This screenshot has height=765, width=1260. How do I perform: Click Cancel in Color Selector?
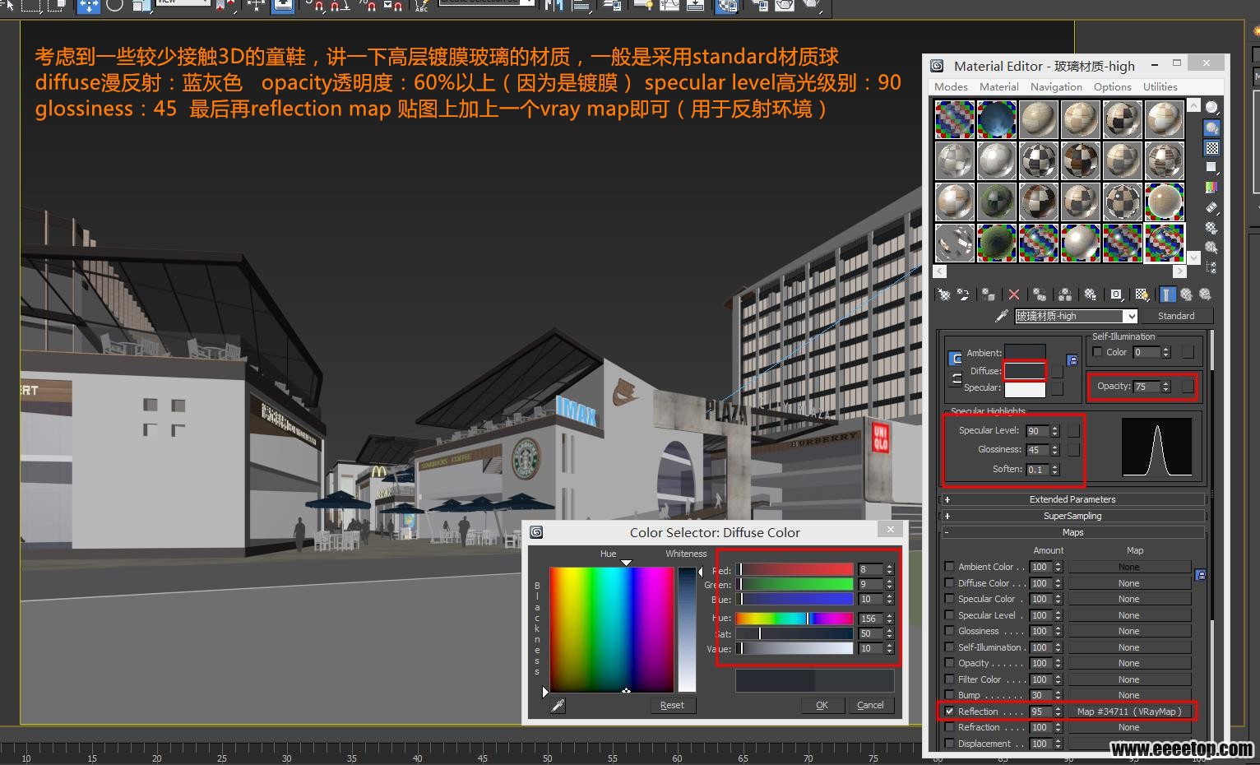point(870,705)
